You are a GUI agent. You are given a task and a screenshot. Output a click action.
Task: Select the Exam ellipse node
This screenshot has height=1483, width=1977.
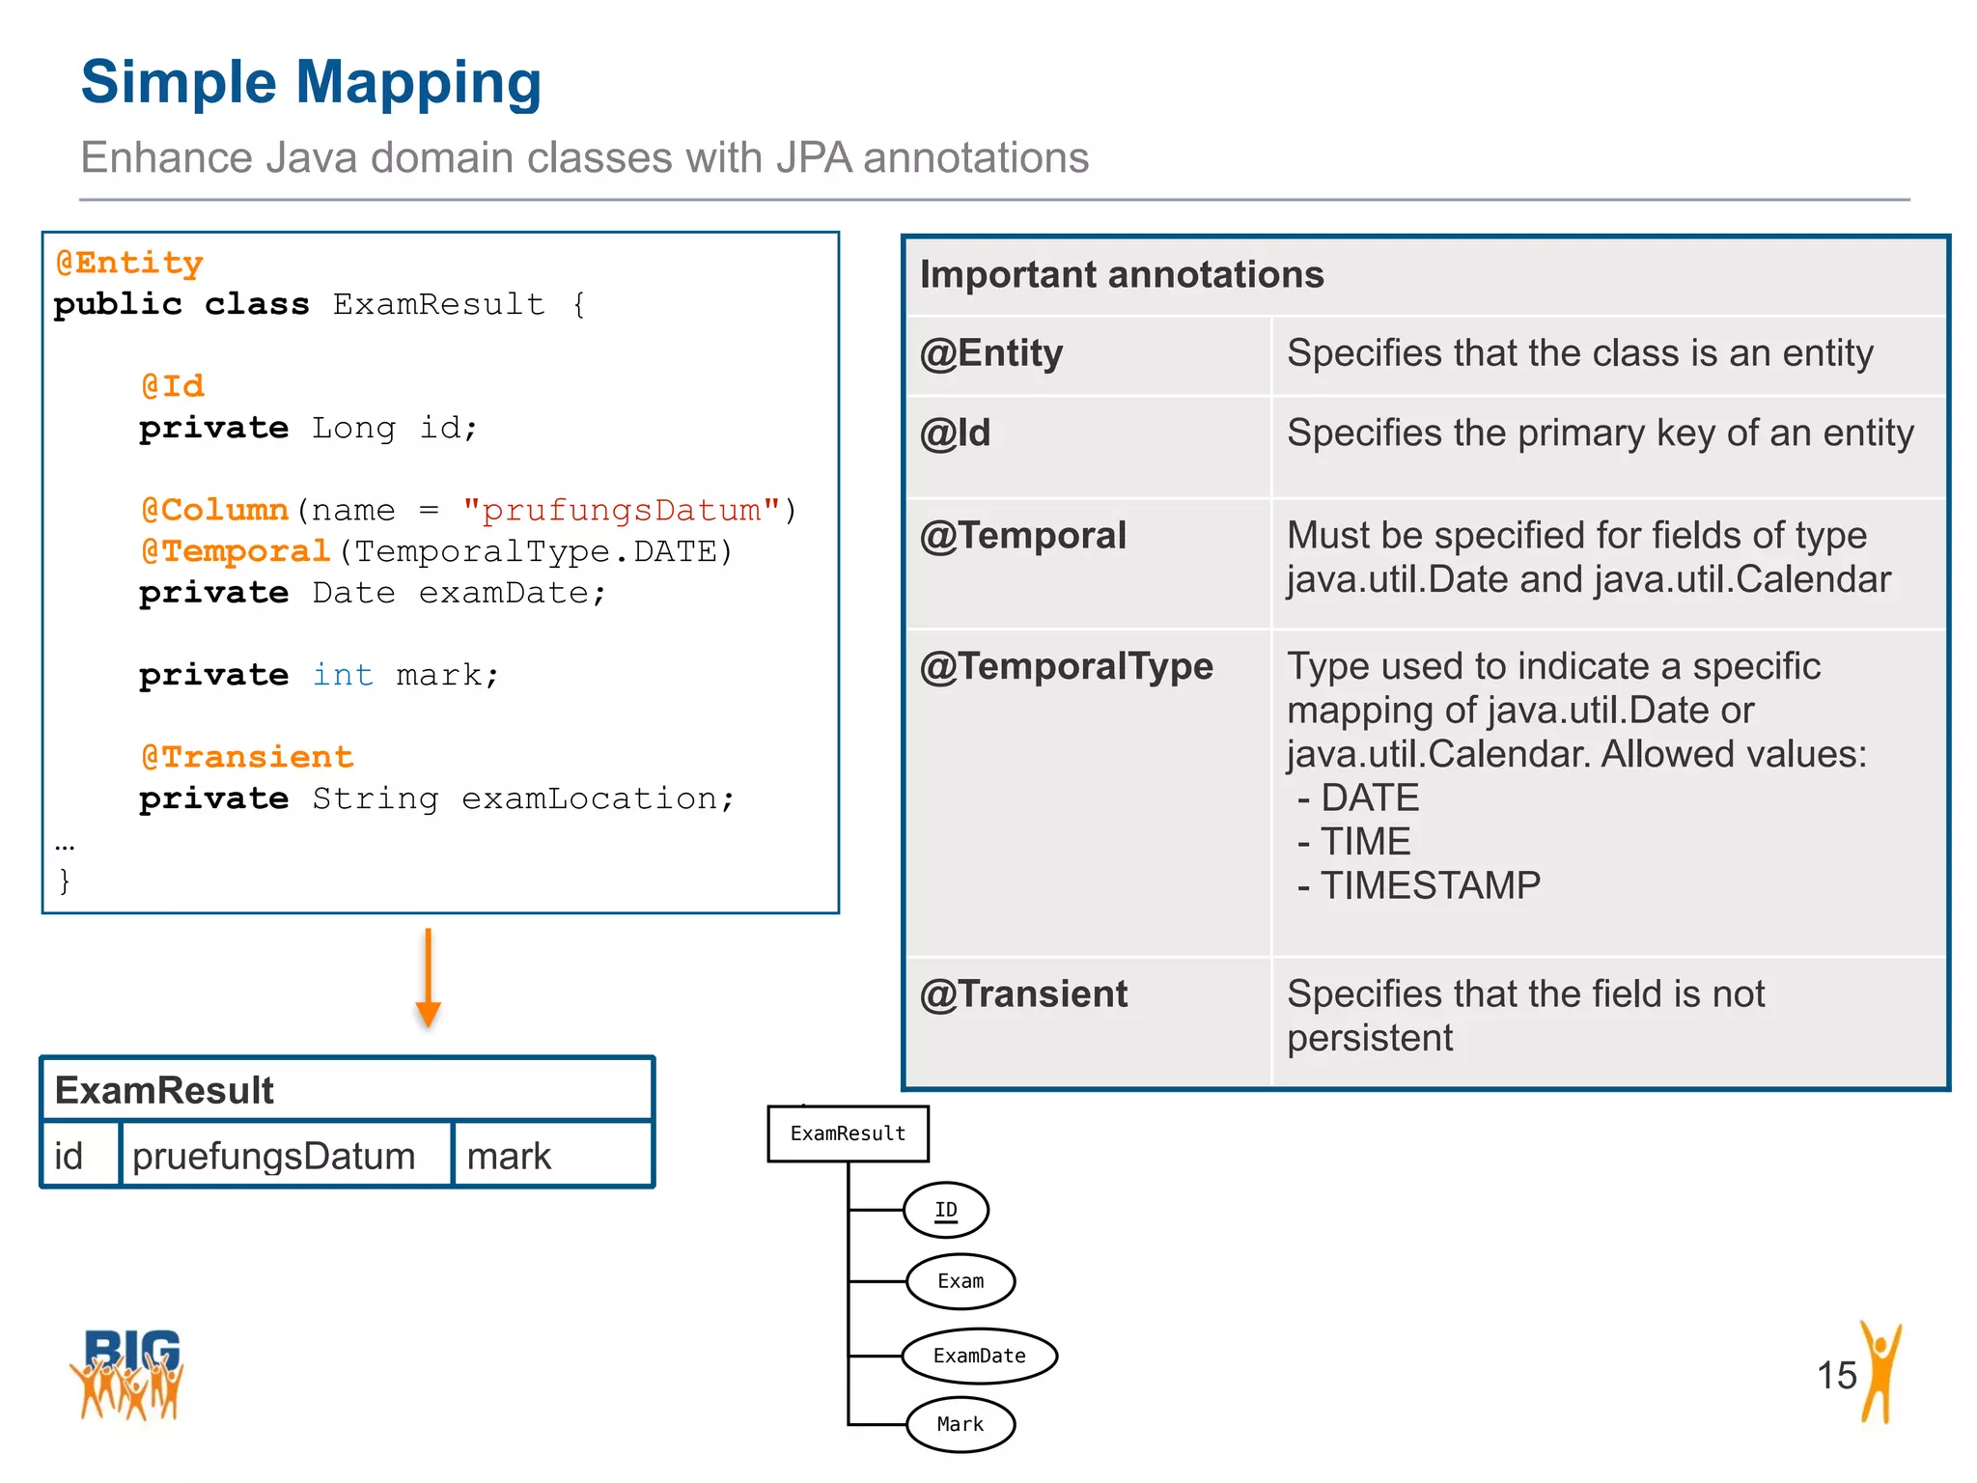coord(961,1281)
